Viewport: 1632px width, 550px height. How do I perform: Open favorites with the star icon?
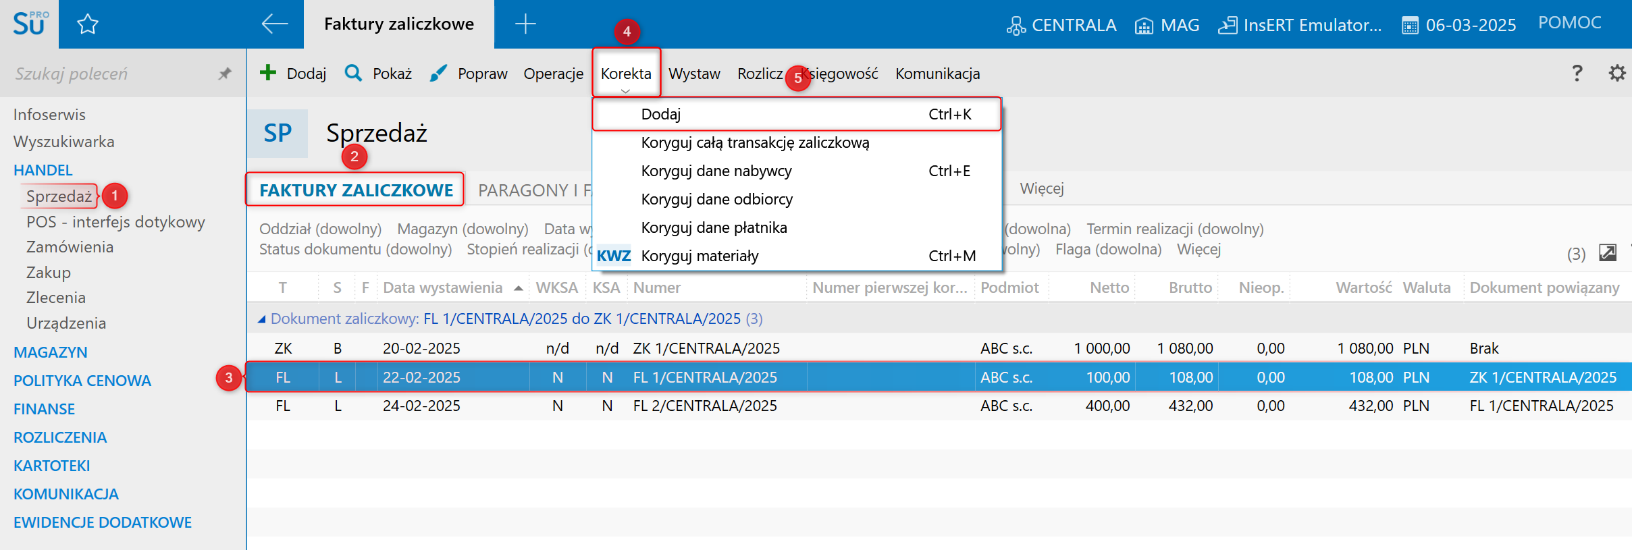point(88,25)
